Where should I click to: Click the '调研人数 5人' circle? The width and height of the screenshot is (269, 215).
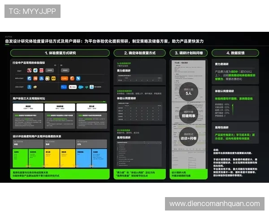(189, 92)
